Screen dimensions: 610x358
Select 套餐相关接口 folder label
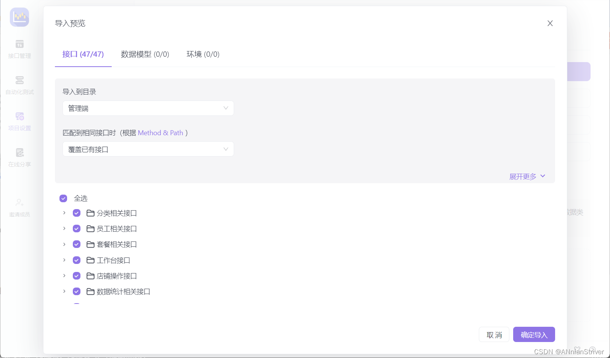pyautogui.click(x=117, y=244)
